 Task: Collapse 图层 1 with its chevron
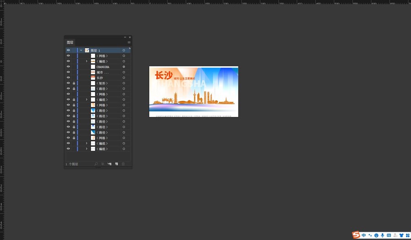(81, 50)
